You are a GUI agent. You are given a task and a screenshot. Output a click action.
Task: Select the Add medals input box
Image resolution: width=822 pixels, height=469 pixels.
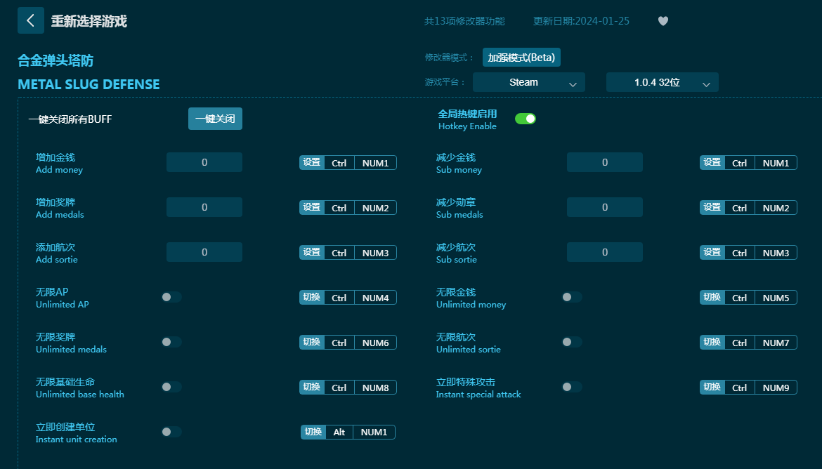click(204, 207)
